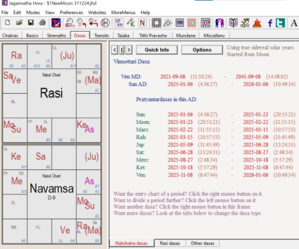
Task: Click the square chakra chart style icon
Action: (157, 23)
